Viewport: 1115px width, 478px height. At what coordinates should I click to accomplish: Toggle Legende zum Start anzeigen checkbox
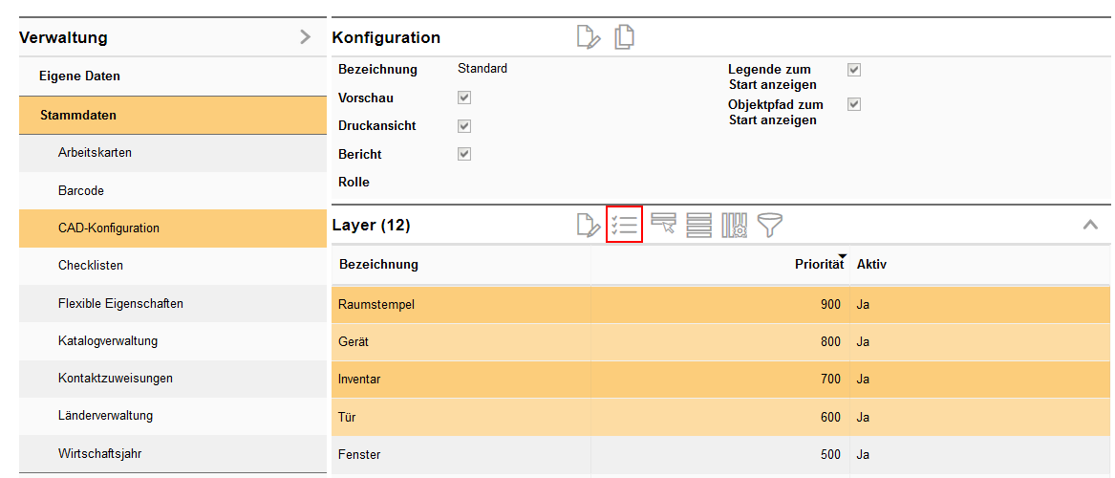tap(854, 70)
